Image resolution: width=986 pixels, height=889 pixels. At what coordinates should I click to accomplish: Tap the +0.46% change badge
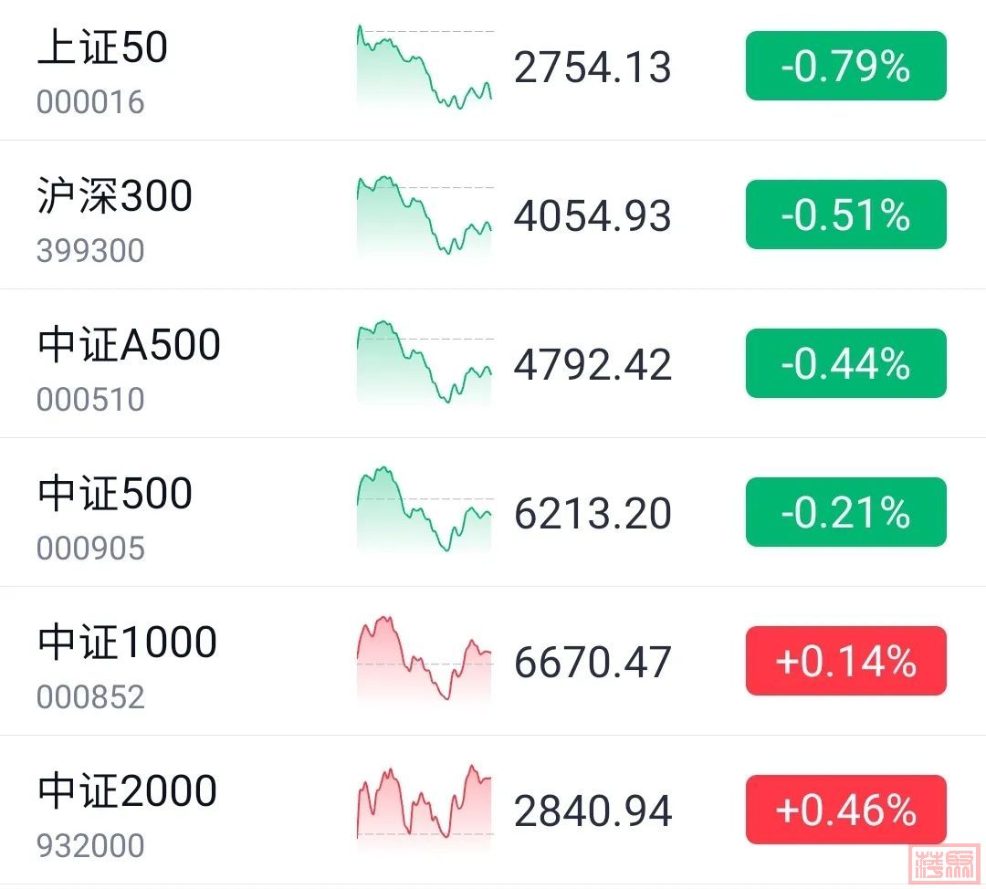pos(845,811)
